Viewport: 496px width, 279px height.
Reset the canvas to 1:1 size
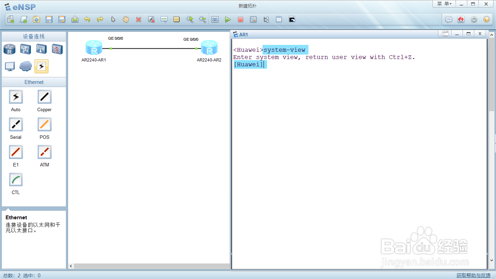click(215, 20)
